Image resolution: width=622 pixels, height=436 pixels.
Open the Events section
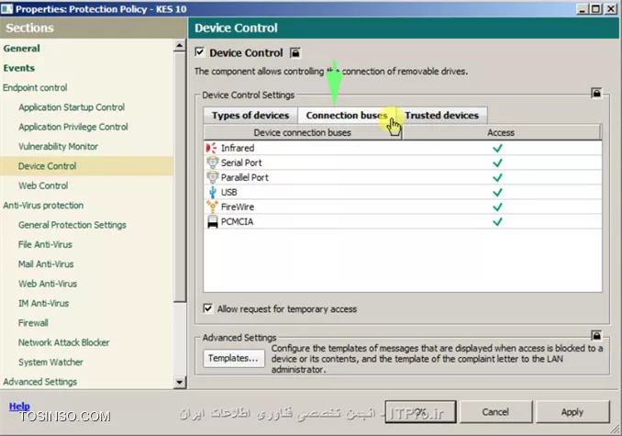pos(19,68)
